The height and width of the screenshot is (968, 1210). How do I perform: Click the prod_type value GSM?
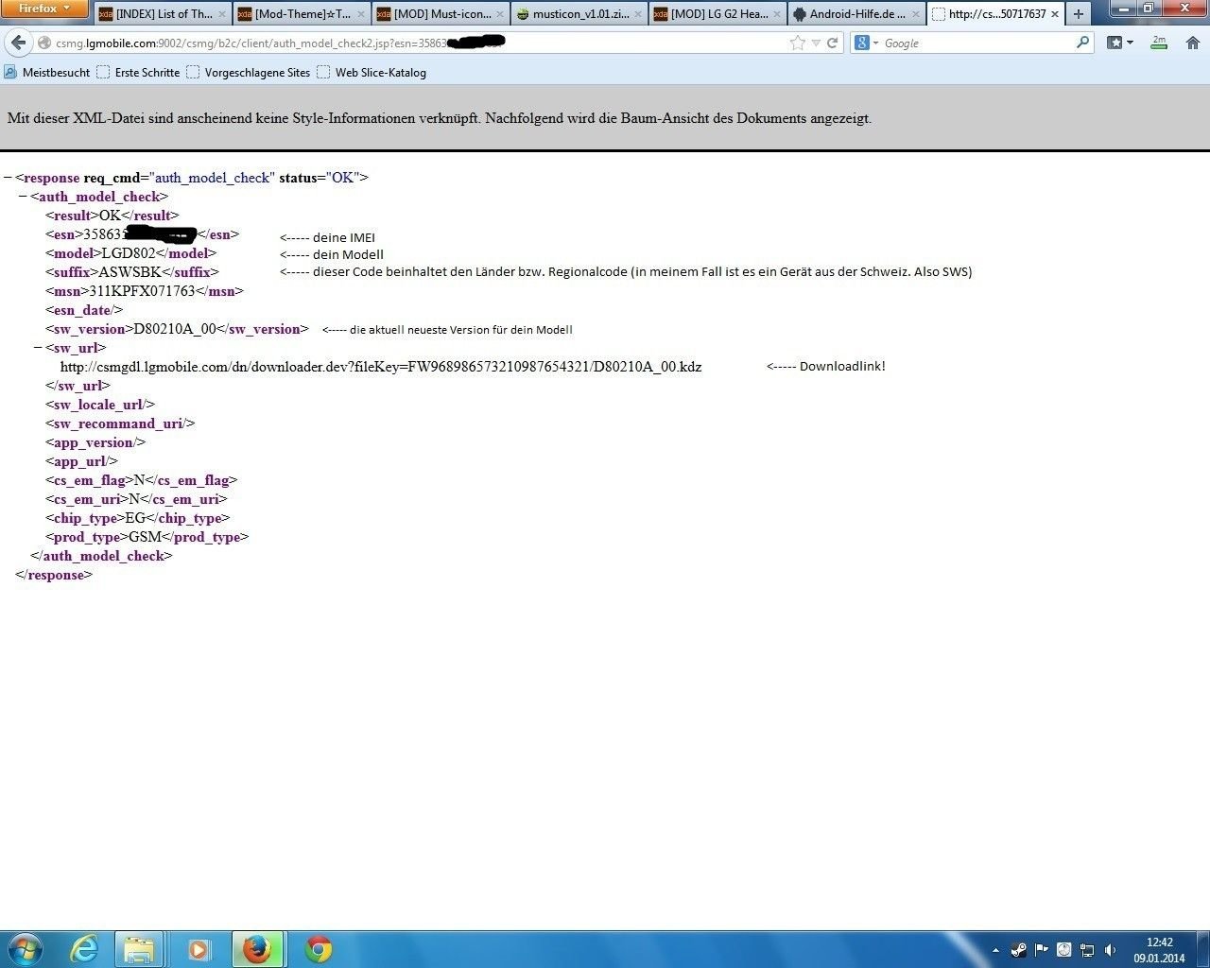[x=145, y=537]
